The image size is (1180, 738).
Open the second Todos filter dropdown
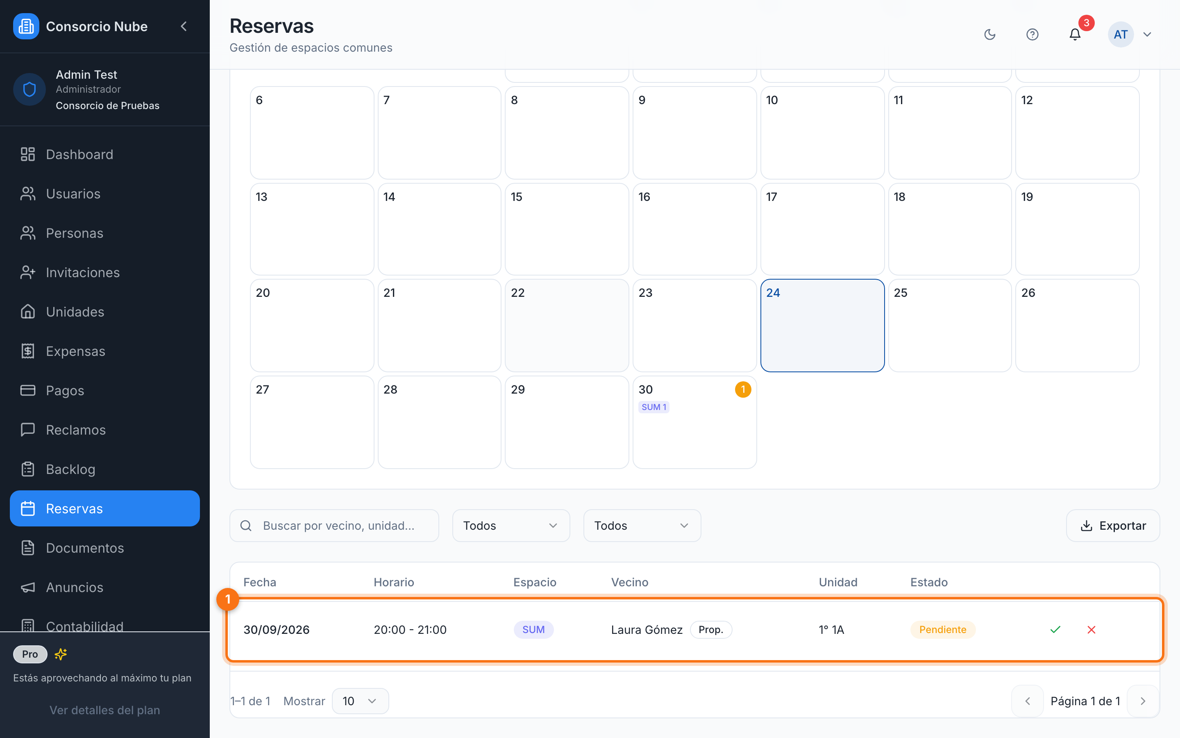[642, 526]
